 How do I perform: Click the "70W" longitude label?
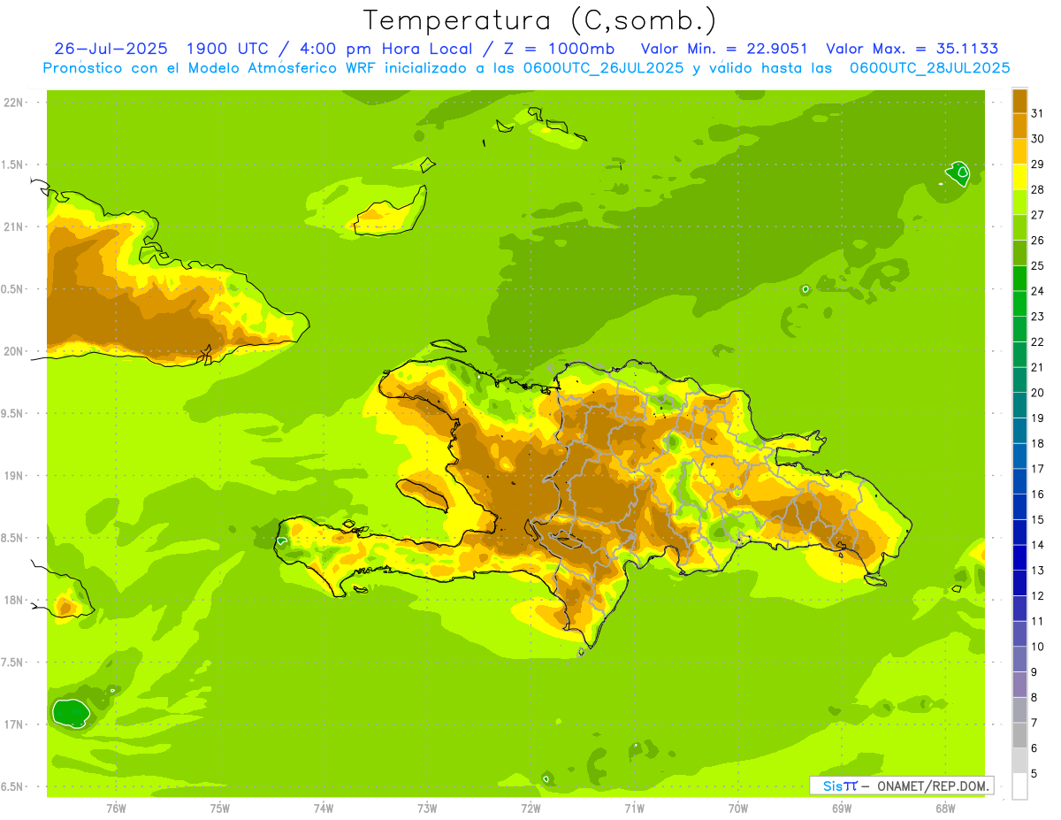(737, 809)
